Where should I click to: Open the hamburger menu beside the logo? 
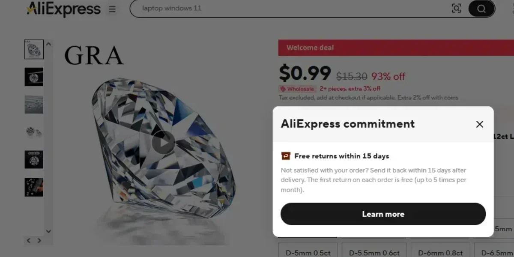[x=111, y=9]
